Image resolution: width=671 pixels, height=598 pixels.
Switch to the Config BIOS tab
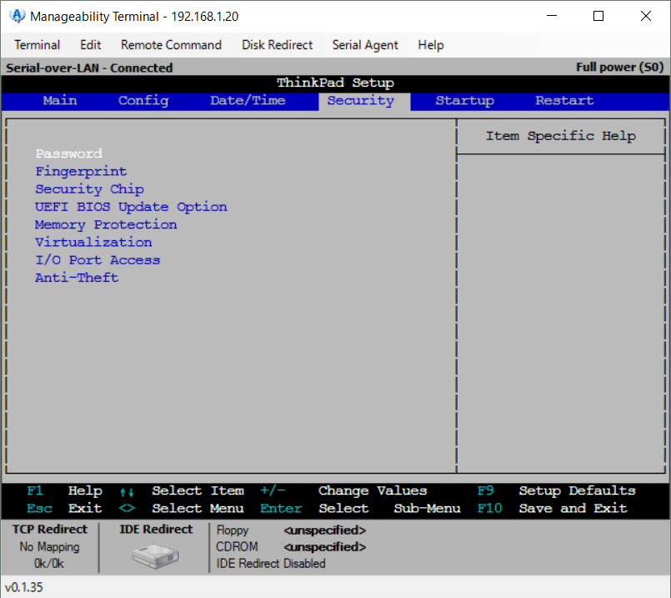143,101
